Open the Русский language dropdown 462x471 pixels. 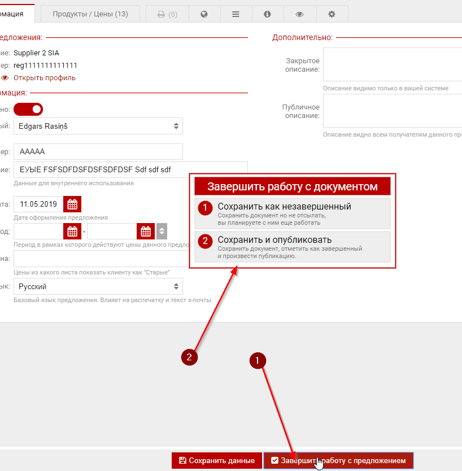coord(98,286)
